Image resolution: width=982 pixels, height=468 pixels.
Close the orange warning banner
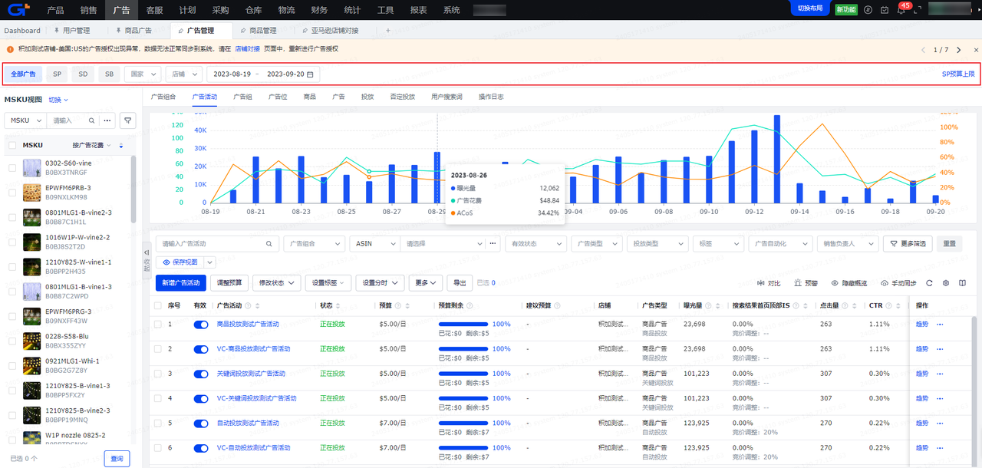pyautogui.click(x=976, y=50)
